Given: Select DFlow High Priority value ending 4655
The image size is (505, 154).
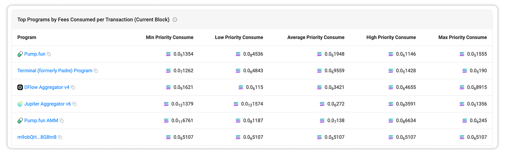Looking at the screenshot, I should (406, 88).
